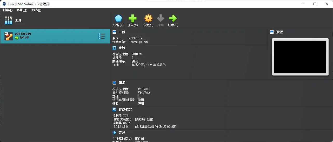This screenshot has width=333, height=142.
Task: Open the 檔案(F) menu
Action: click(8, 10)
